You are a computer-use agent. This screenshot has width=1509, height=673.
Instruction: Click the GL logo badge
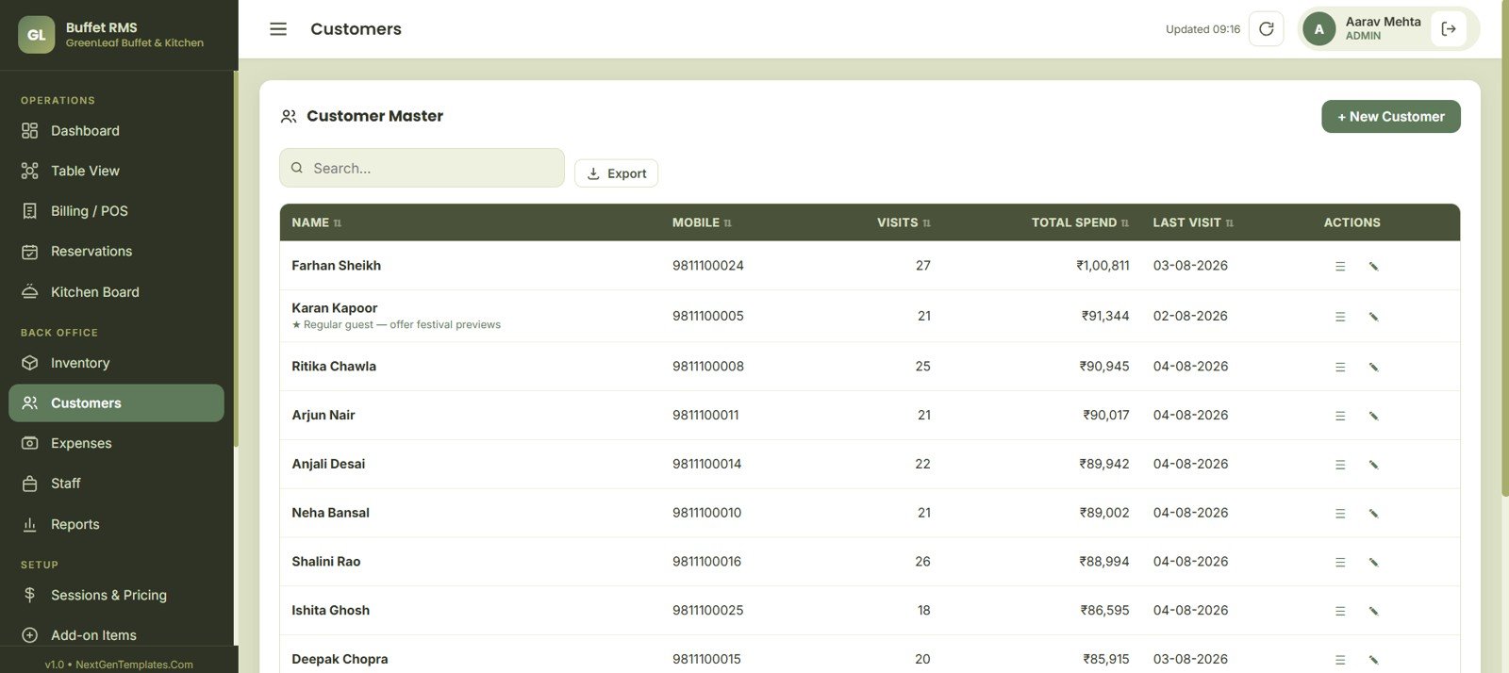(x=37, y=35)
